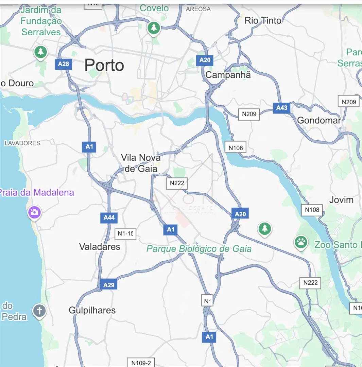
Task: Open Parque Biológico de Gaia label
Action: 199,248
